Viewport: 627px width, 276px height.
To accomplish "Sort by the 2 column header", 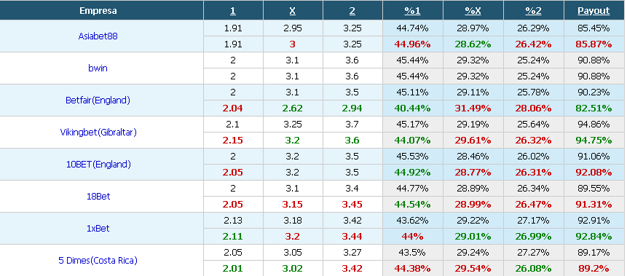I will click(x=352, y=11).
